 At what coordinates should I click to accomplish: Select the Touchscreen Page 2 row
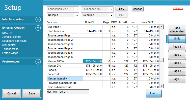point(103,40)
